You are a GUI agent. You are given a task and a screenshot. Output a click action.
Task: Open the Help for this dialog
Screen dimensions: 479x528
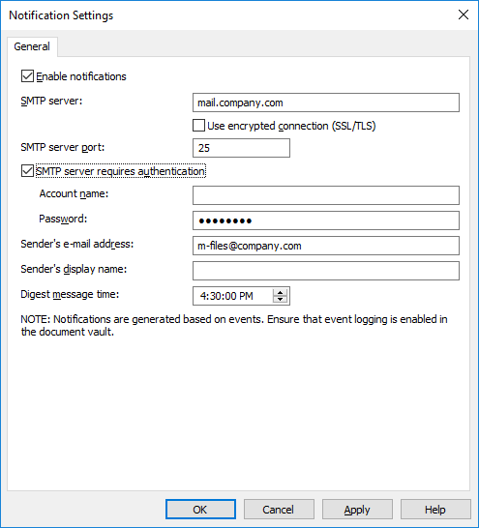click(x=435, y=509)
